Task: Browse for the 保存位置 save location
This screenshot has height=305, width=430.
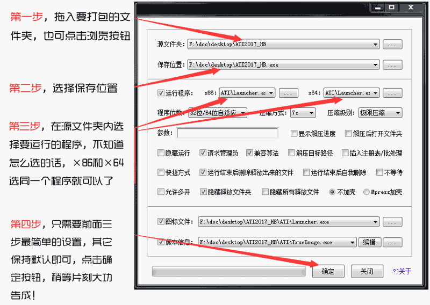Action: click(392, 65)
